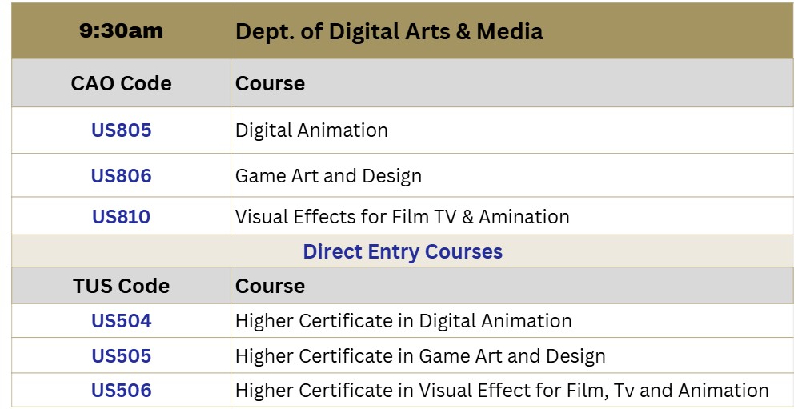Click the US805 course code link
The image size is (802, 409).
121,130
